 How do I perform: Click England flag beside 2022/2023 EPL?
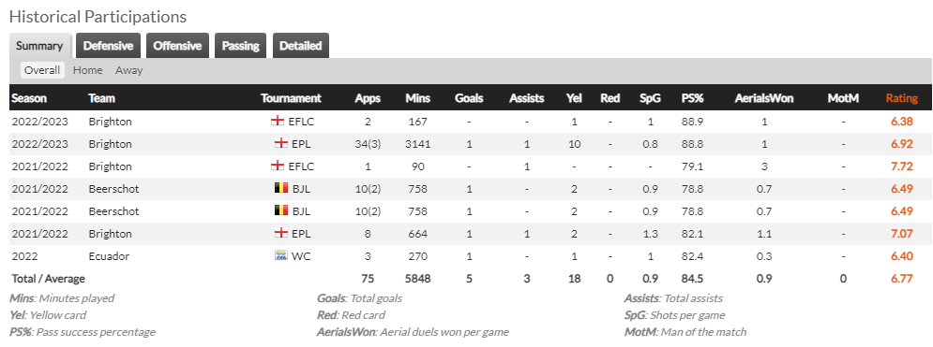281,143
